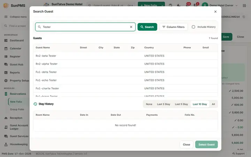Collapse the sidebar menu
Screen dimensions: 251x157
point(16,17)
